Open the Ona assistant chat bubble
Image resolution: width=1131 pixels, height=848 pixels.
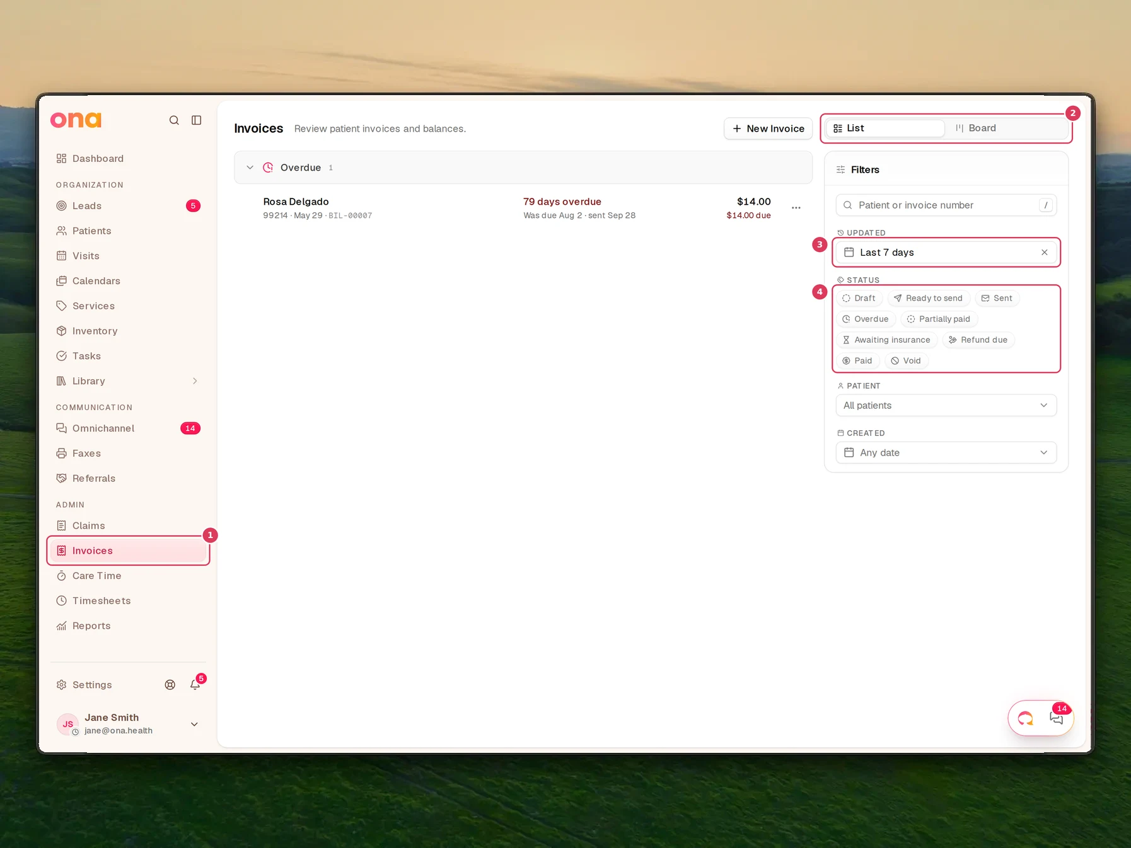click(1026, 718)
